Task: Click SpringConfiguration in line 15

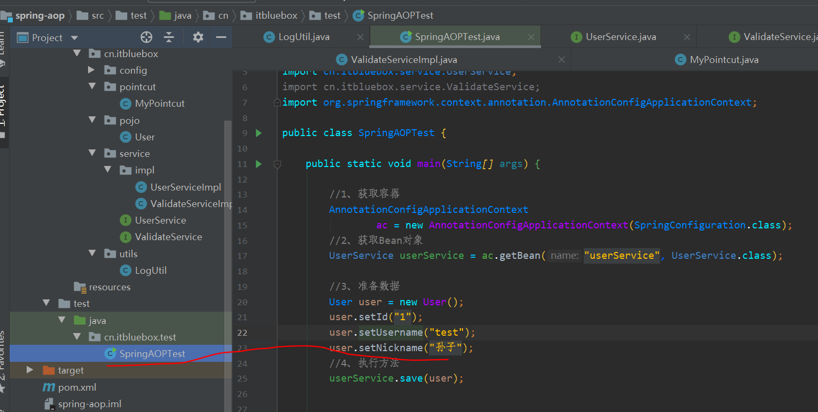Action: point(689,225)
